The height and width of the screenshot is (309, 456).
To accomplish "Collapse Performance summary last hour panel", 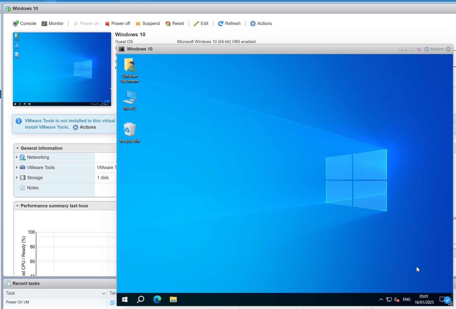I will coord(17,206).
